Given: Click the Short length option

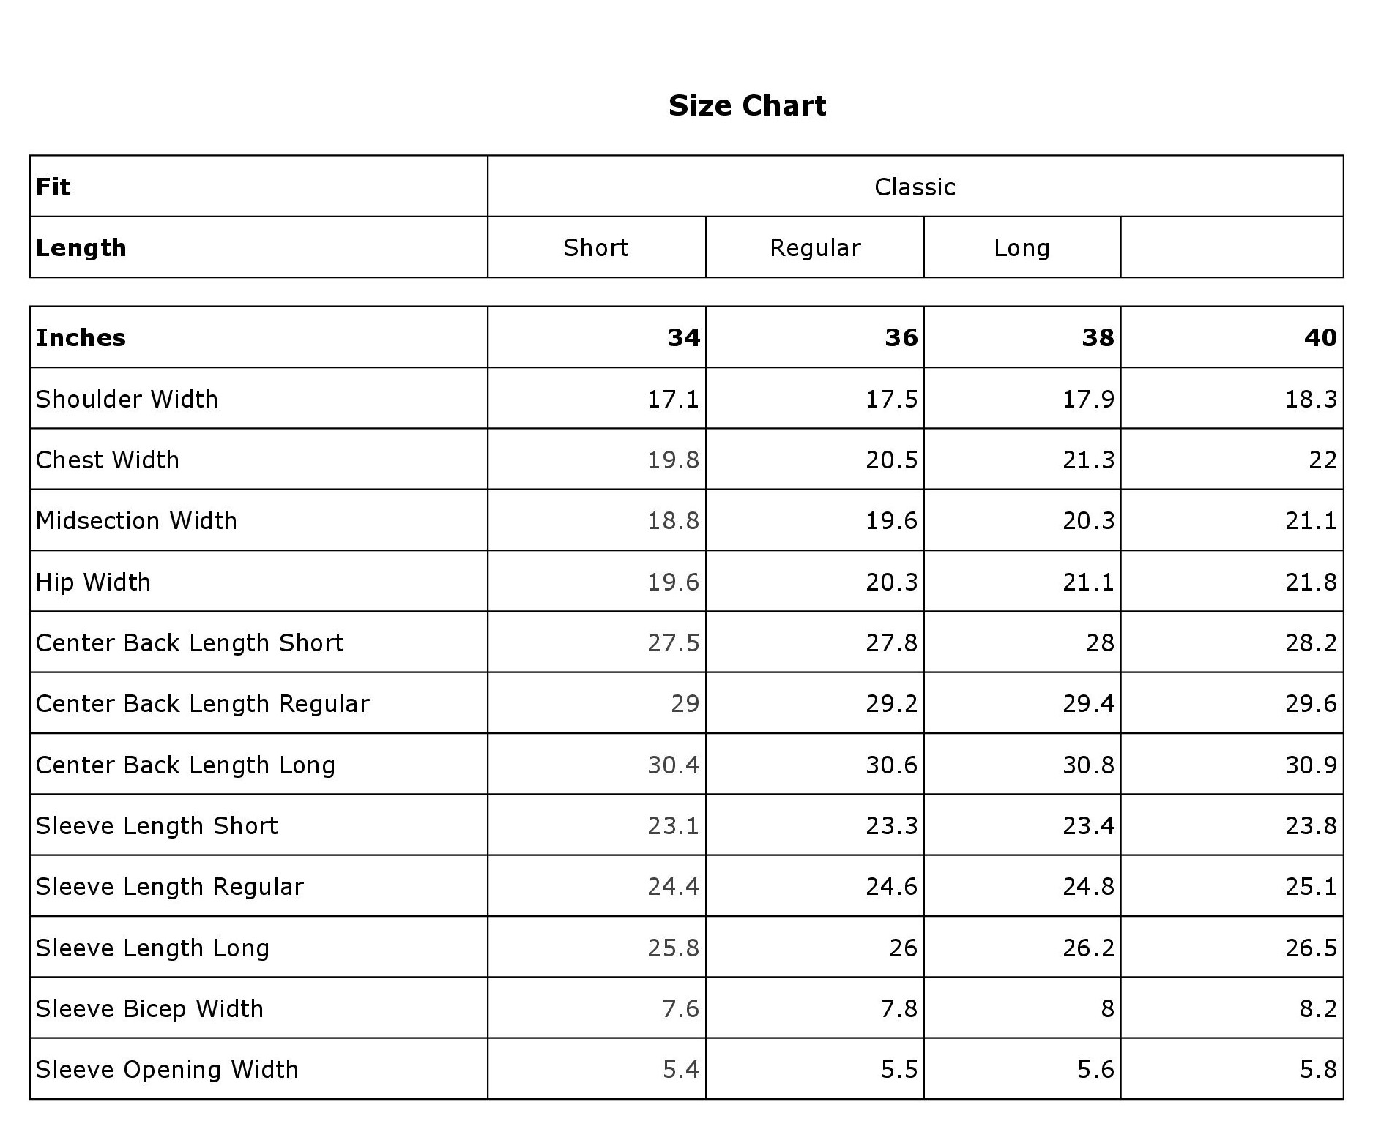Looking at the screenshot, I should click(595, 248).
